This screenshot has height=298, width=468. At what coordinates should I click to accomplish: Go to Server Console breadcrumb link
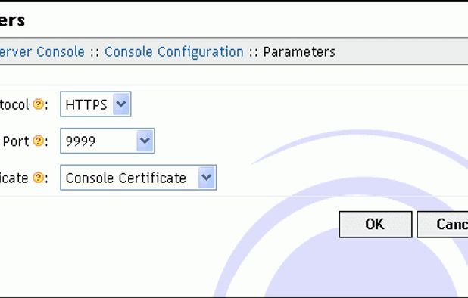[x=42, y=52]
